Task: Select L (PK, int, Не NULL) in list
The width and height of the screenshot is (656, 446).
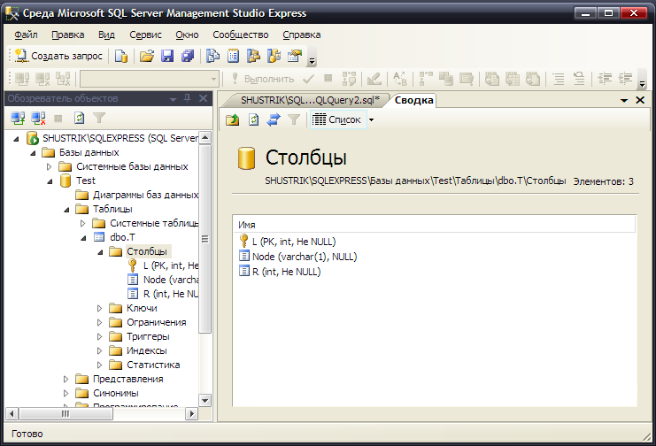Action: click(x=294, y=242)
